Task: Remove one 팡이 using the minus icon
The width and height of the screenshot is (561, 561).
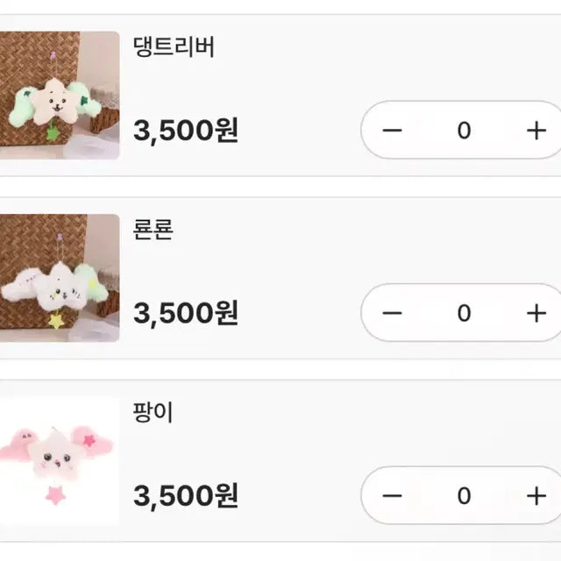Action: coord(392,495)
